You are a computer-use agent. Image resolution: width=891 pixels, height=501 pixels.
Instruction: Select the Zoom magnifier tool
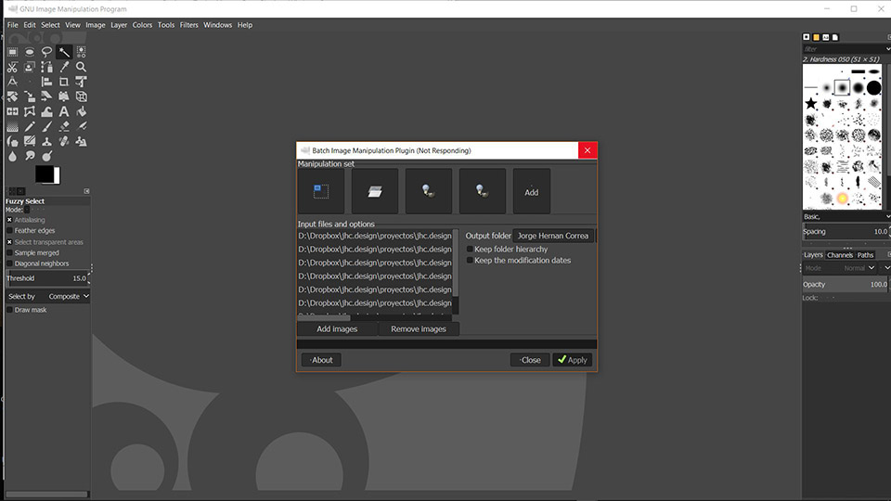(82, 67)
